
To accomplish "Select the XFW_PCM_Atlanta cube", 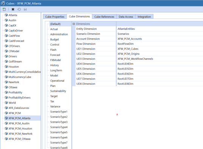I will click(19, 118).
